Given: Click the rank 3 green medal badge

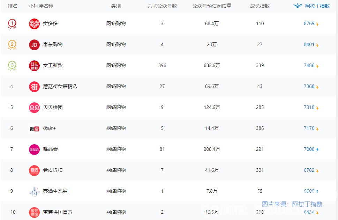Looking at the screenshot, I should tap(12, 66).
